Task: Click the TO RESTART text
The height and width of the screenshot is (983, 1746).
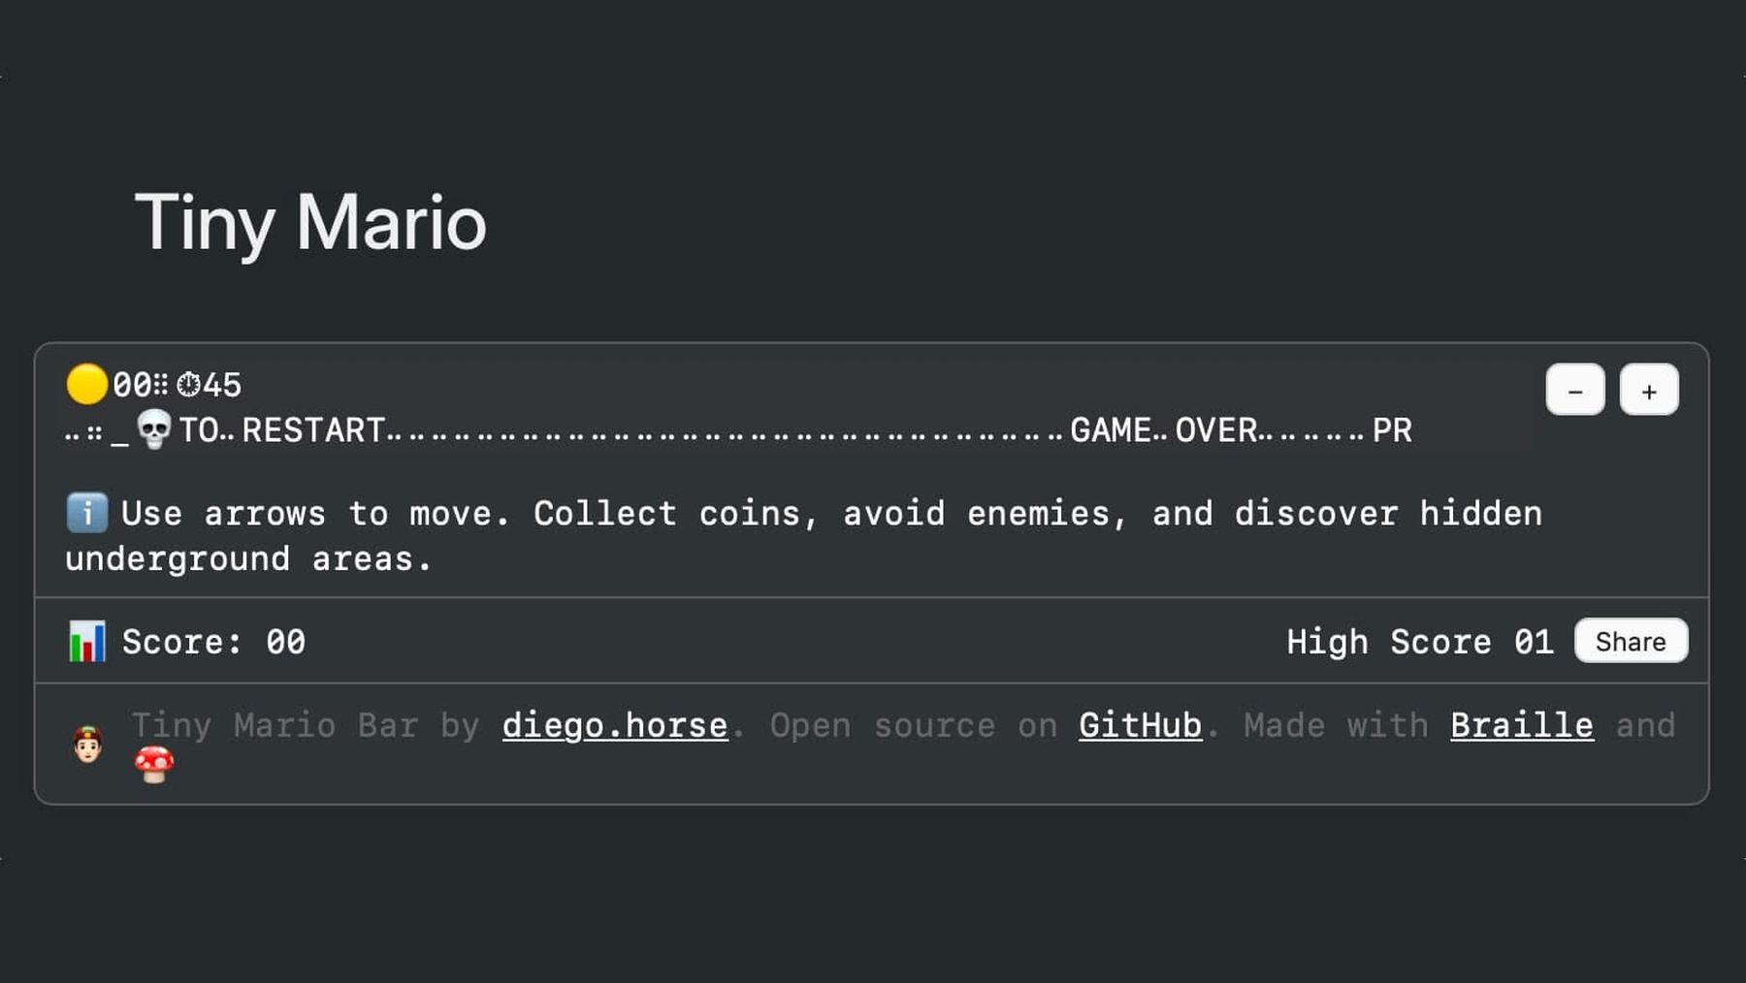Action: pos(282,430)
